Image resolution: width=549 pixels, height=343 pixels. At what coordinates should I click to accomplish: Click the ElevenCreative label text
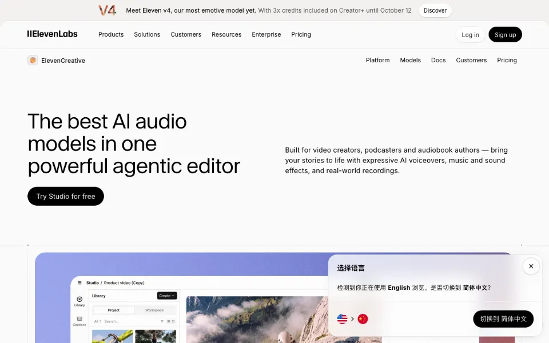point(63,61)
